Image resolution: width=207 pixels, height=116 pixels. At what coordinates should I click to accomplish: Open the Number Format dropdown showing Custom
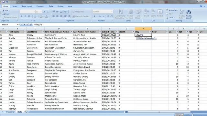[x=112, y=12]
